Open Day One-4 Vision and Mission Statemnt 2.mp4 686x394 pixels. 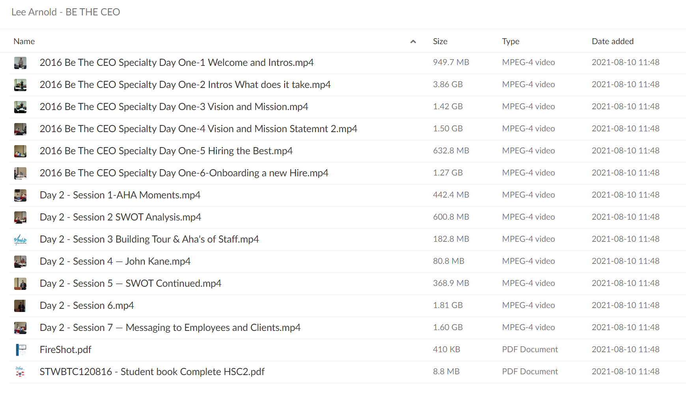click(x=198, y=129)
